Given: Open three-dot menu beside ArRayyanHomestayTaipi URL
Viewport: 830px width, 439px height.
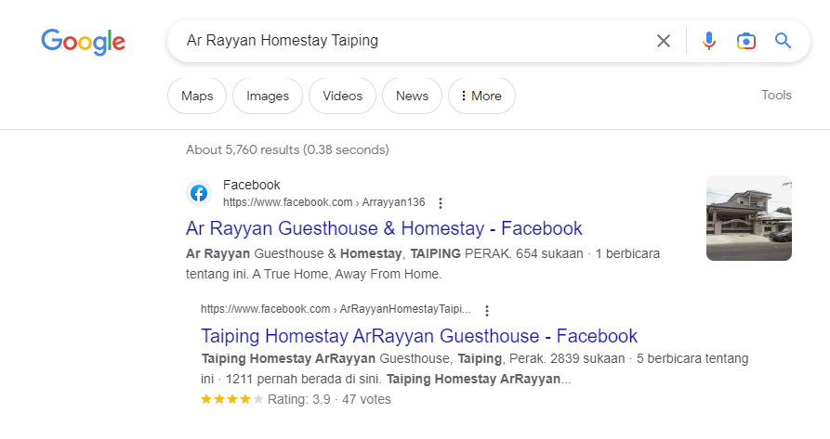Looking at the screenshot, I should [x=486, y=310].
